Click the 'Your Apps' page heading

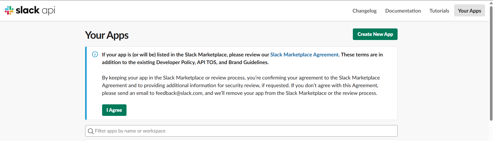tap(107, 35)
